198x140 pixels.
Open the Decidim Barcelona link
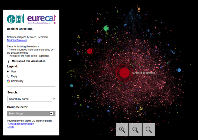click(x=17, y=40)
